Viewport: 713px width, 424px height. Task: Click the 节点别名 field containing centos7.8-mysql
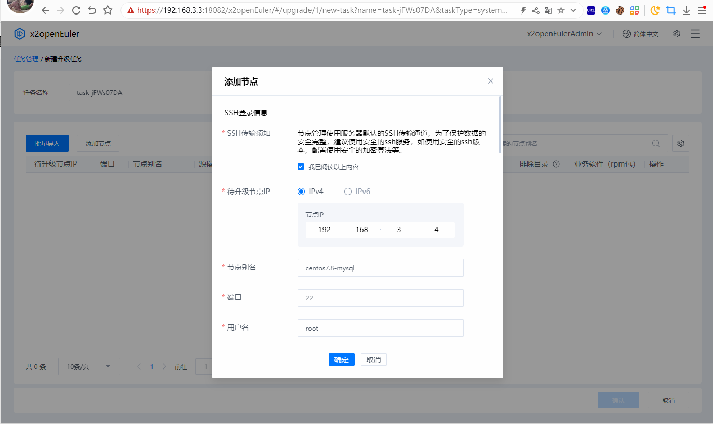coord(381,268)
